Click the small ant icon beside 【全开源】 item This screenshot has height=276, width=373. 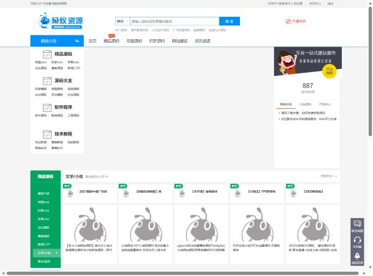[x=182, y=193]
